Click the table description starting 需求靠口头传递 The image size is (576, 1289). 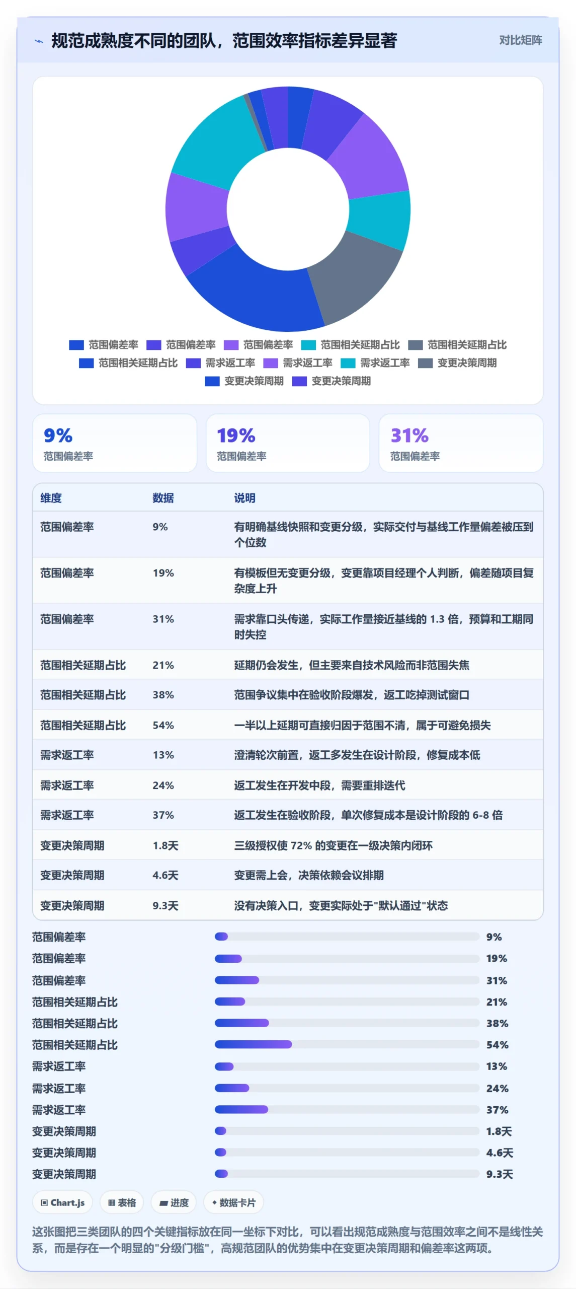(x=384, y=626)
